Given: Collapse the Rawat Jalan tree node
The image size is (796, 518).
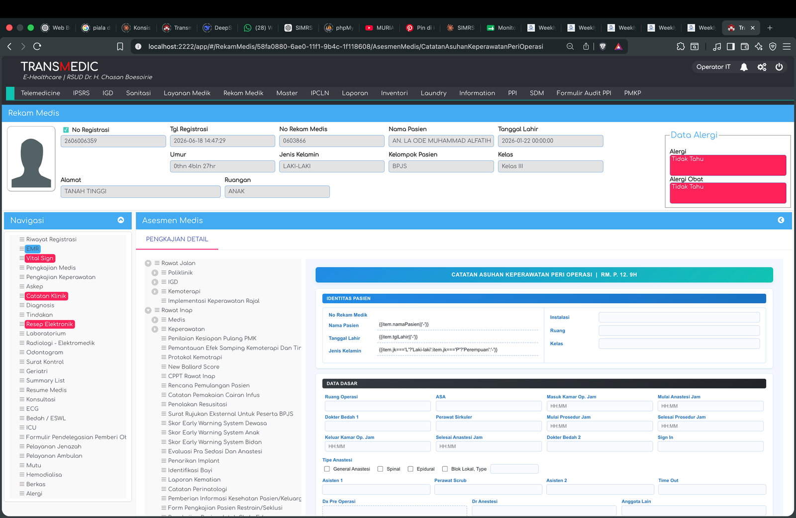Looking at the screenshot, I should (148, 263).
